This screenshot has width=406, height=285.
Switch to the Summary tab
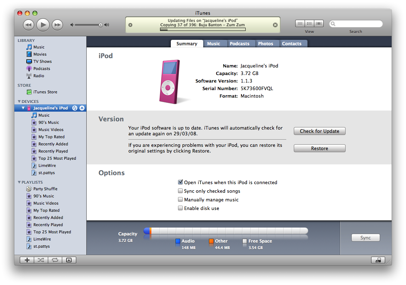click(x=187, y=44)
